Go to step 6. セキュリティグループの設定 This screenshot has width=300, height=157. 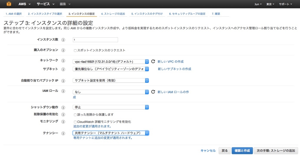(x=187, y=14)
